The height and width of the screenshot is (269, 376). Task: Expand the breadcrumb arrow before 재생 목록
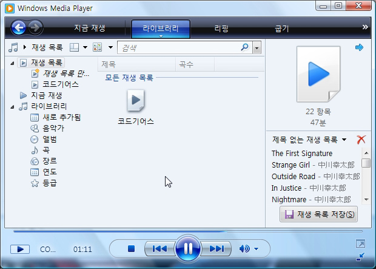coord(25,47)
